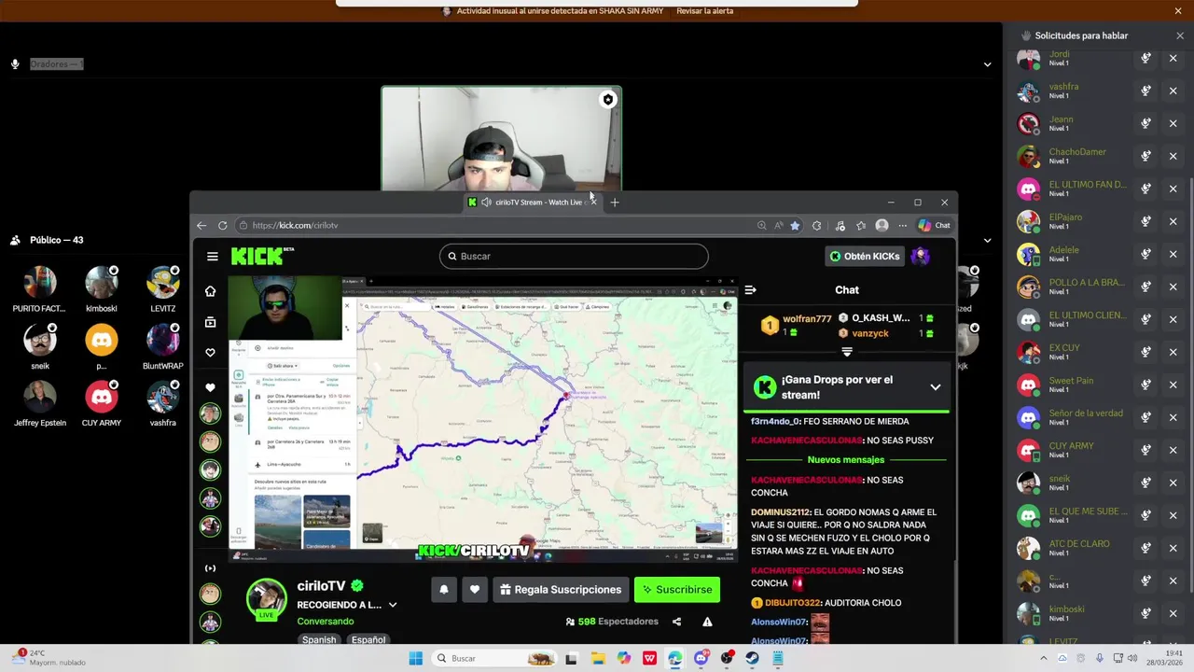Invite Jordi to speak with the microphone icon

(x=1145, y=58)
